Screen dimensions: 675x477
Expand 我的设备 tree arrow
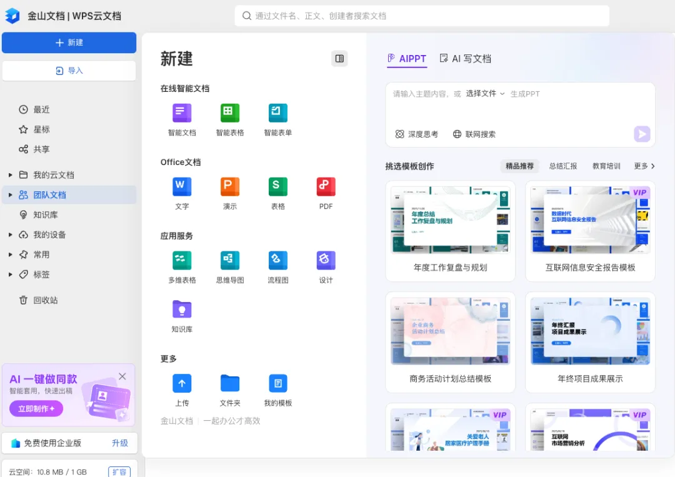coord(11,234)
